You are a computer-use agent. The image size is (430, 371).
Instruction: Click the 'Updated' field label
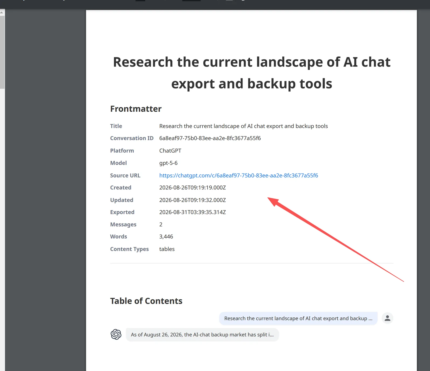point(122,200)
